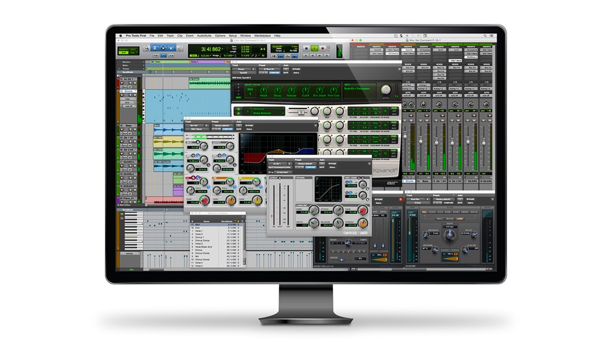Toggle BYPASS in the Xpand plug-in window
The width and height of the screenshot is (613, 344).
[296, 69]
